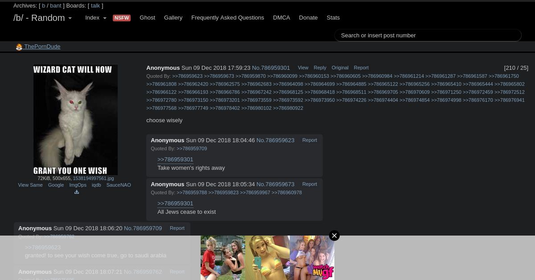535x280 pixels.
Task: Go to the DMCA page
Action: (281, 18)
